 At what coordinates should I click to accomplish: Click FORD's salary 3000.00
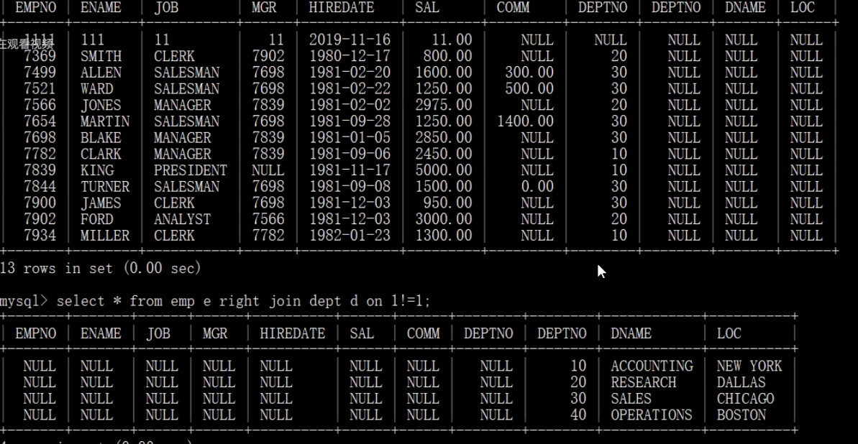click(x=444, y=219)
